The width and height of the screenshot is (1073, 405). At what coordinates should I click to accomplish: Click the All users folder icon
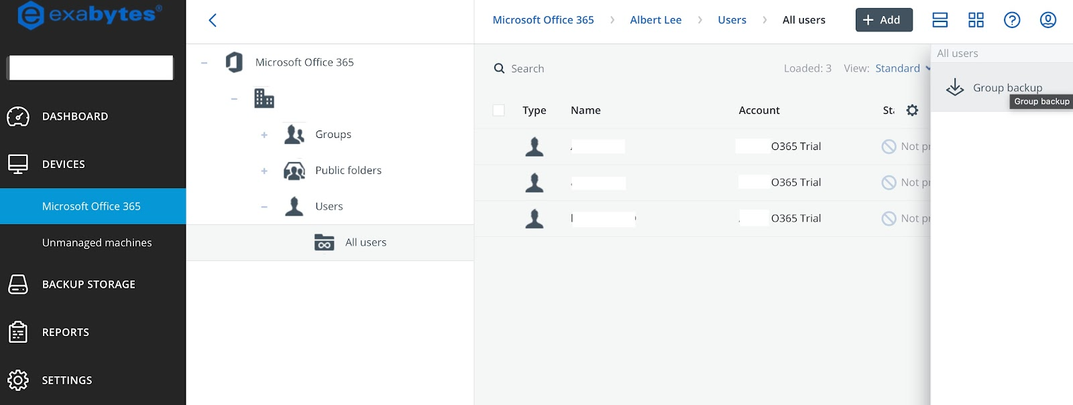325,242
